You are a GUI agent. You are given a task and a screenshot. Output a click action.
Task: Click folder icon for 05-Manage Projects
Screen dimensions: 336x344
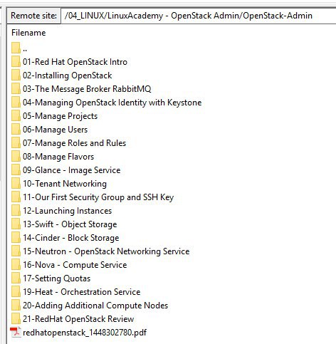(16, 116)
